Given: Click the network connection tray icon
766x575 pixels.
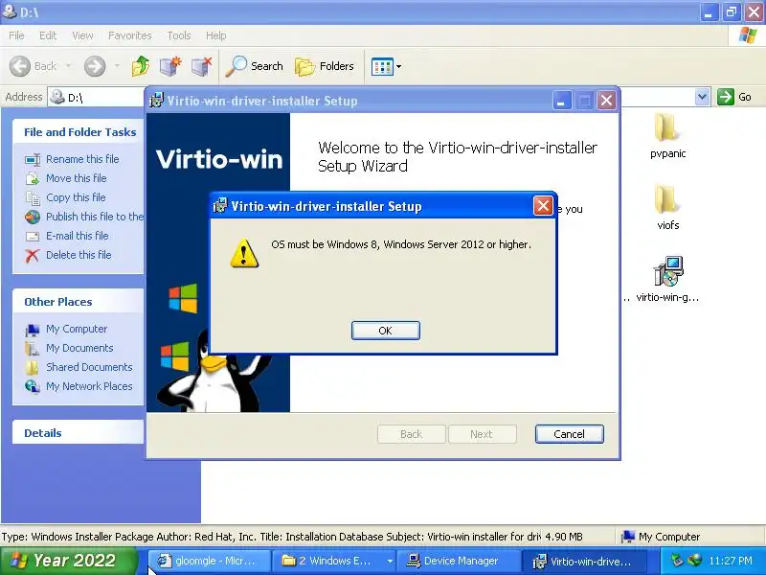Looking at the screenshot, I should (x=694, y=561).
